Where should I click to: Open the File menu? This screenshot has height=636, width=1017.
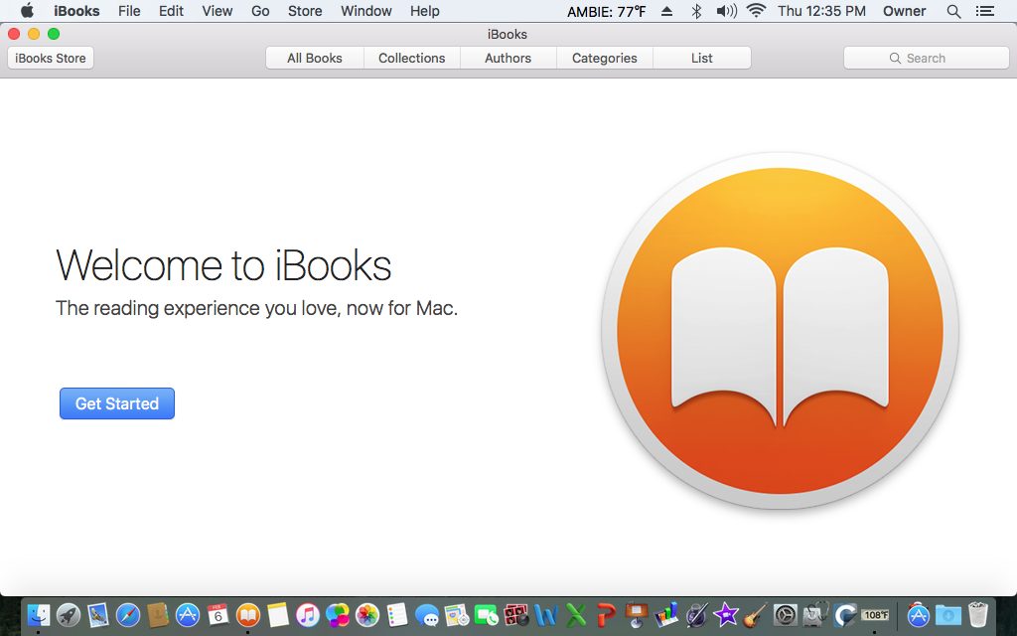[x=129, y=11]
